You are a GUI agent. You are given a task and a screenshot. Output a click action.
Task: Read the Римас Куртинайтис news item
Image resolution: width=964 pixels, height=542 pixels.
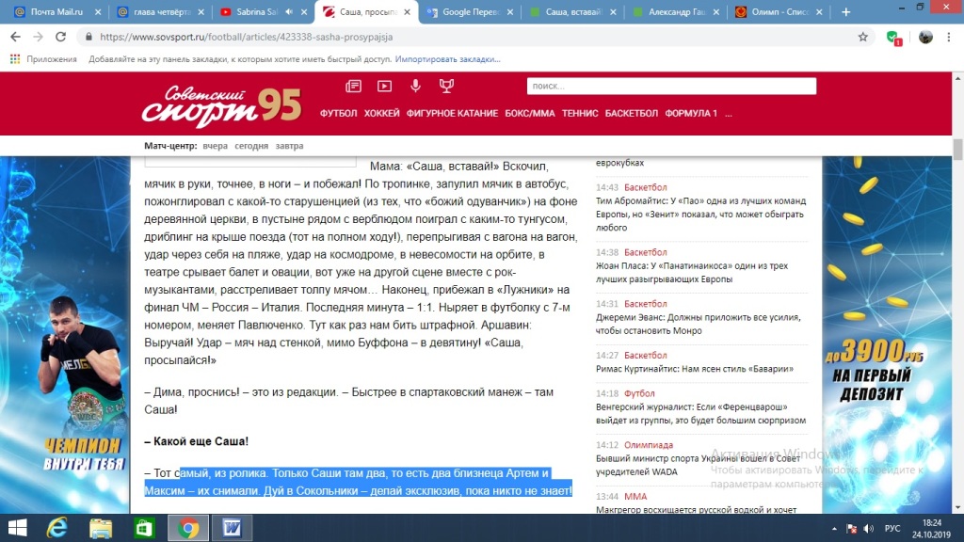click(x=695, y=369)
